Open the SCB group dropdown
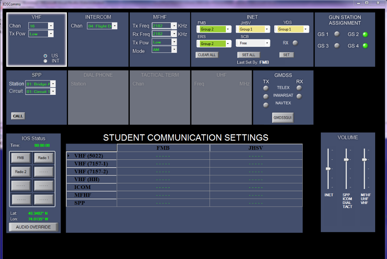Image resolution: width=387 pixels, height=259 pixels. pyautogui.click(x=267, y=43)
